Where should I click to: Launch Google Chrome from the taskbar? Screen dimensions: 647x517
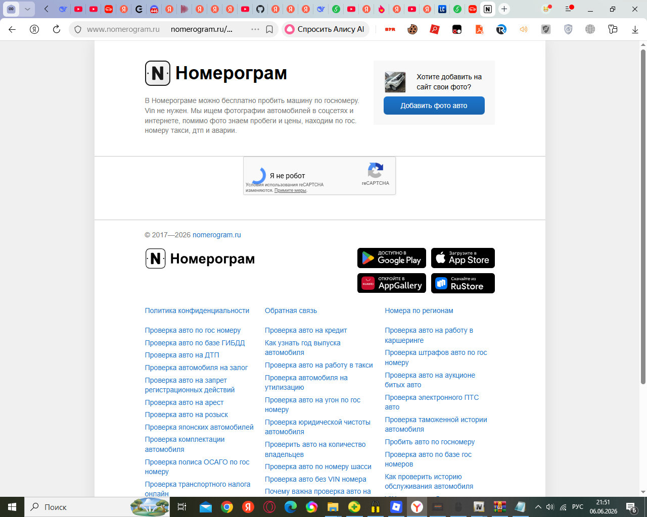227,507
